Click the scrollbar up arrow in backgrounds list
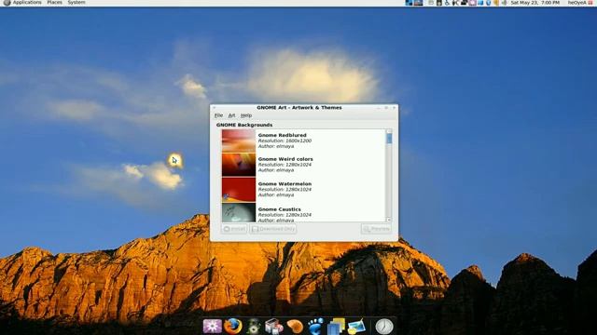 [389, 131]
